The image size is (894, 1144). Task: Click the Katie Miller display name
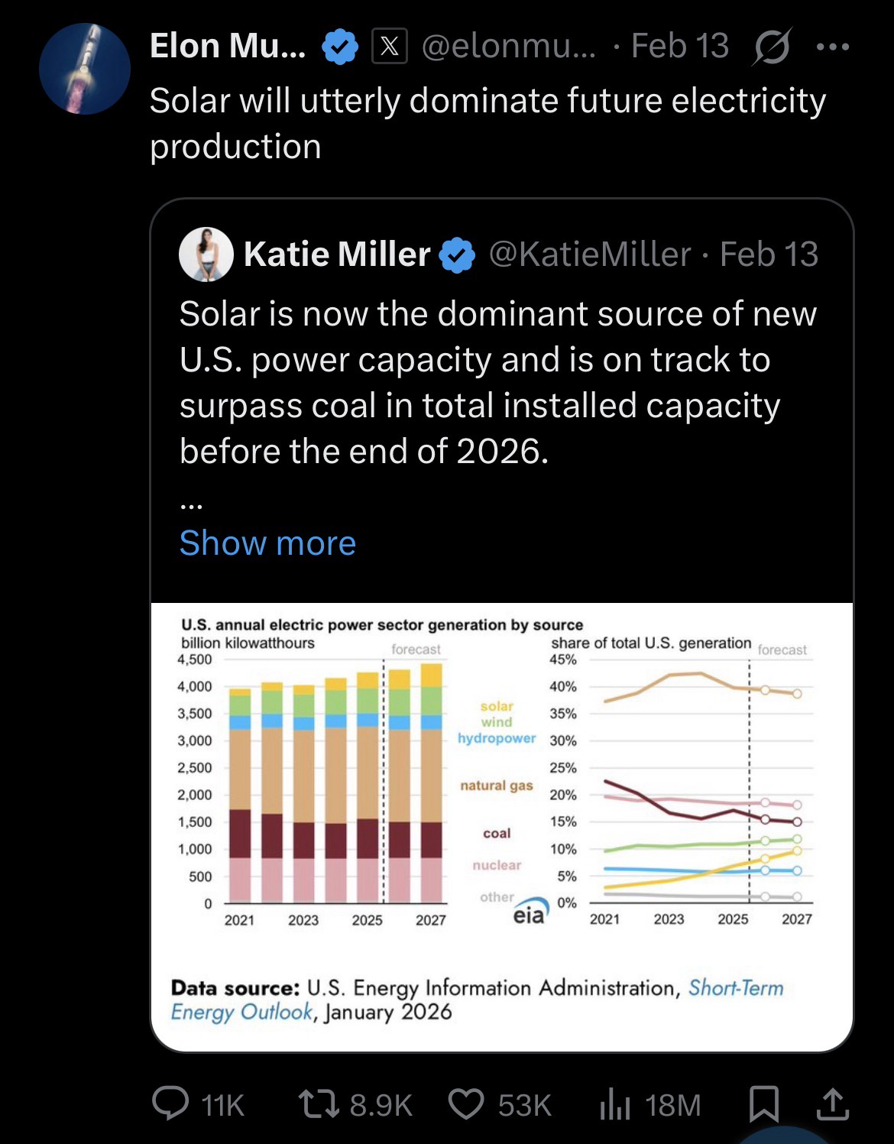tap(336, 254)
